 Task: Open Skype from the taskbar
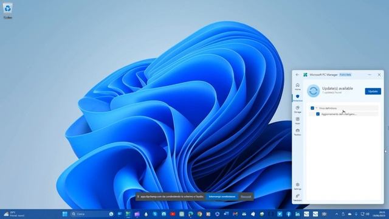tap(155, 214)
